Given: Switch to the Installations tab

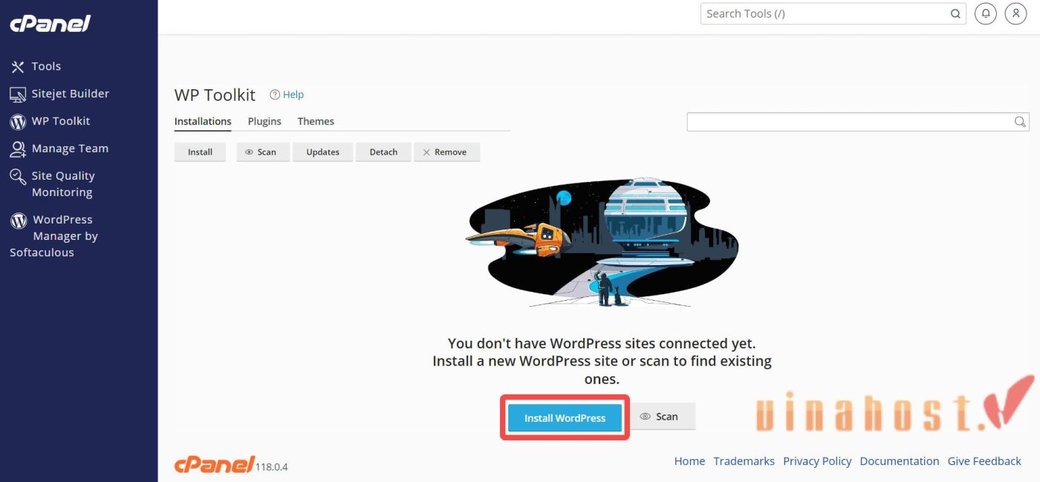Looking at the screenshot, I should pos(203,121).
